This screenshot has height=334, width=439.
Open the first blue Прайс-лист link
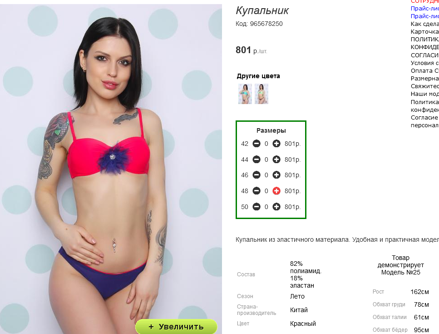(x=425, y=8)
